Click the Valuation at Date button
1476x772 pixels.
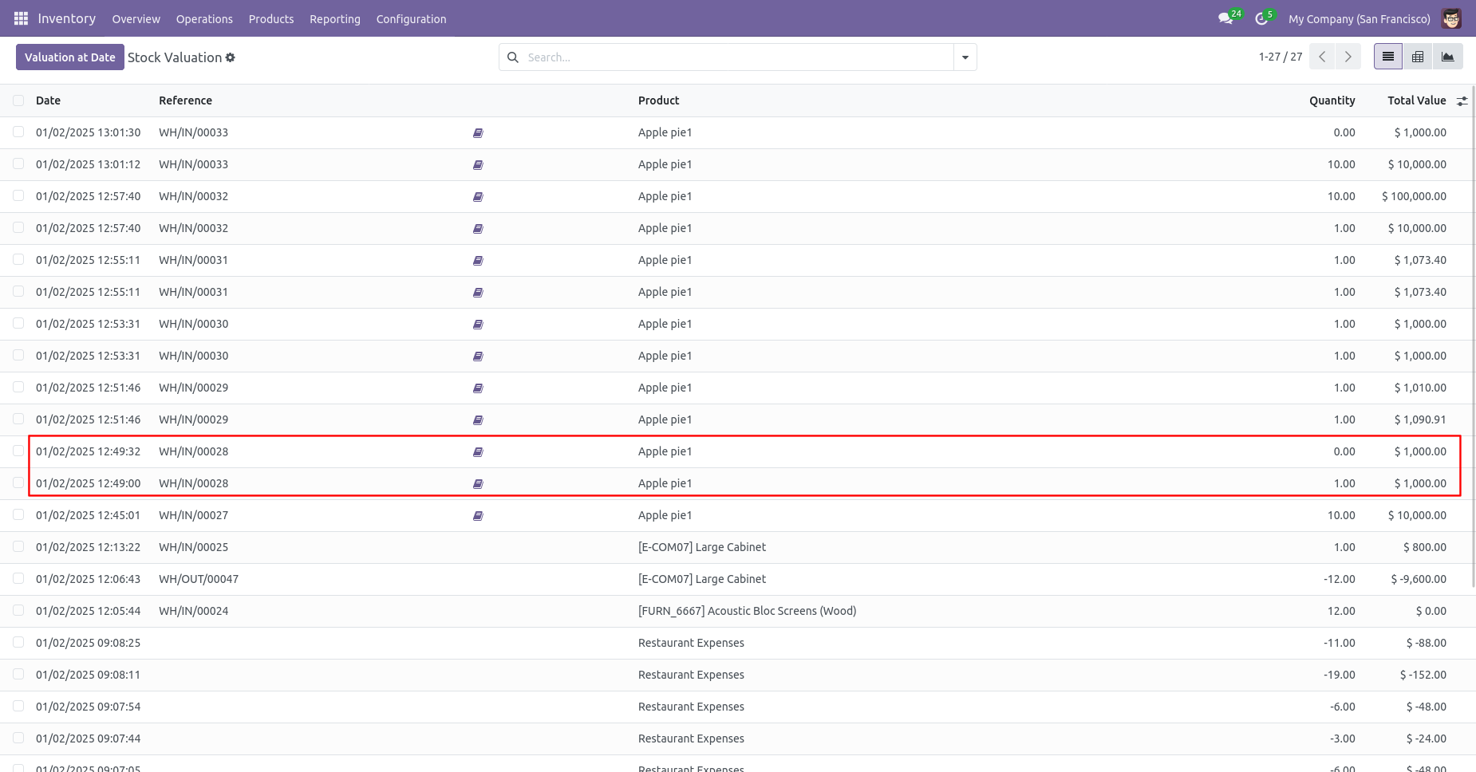click(x=70, y=57)
